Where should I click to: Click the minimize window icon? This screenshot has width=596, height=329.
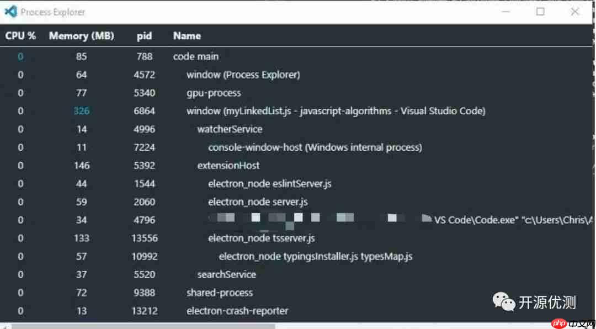[x=506, y=12]
